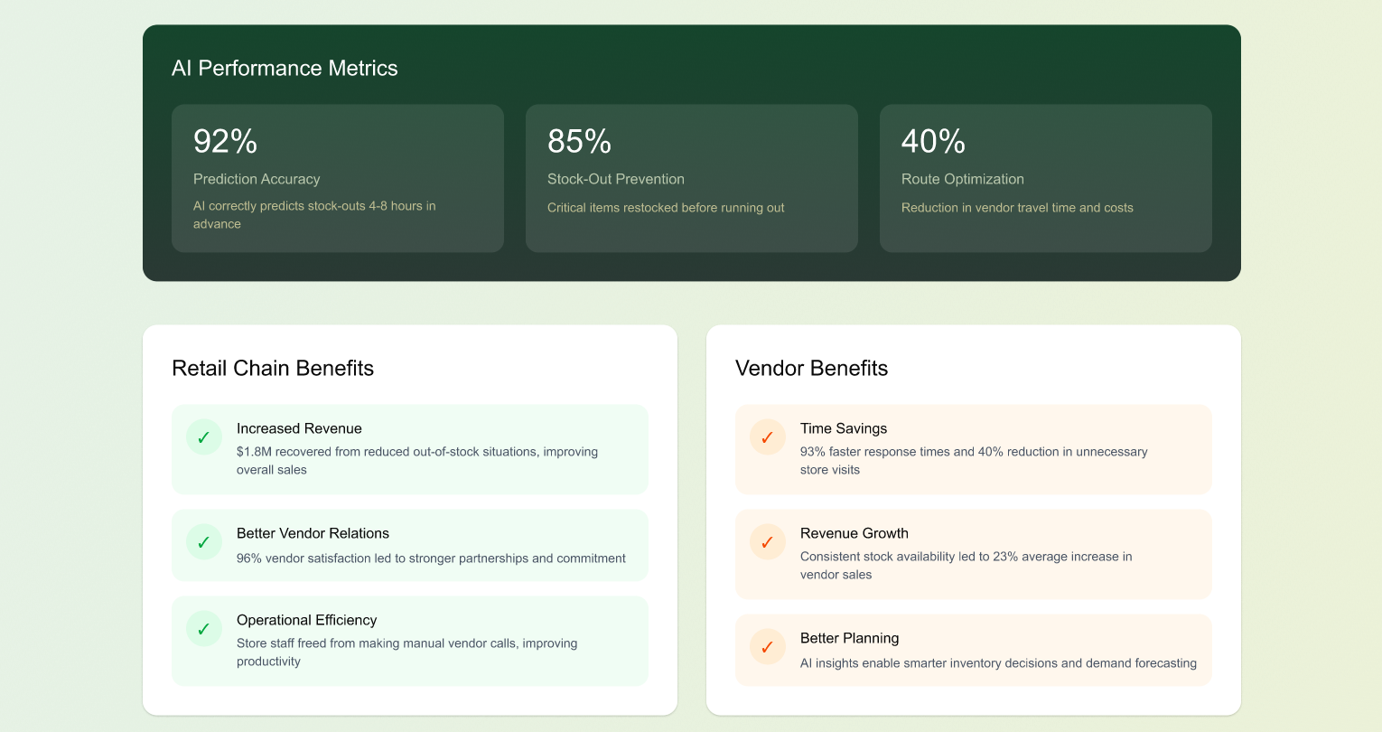
Task: Click the orange checkmark beside Better Planning
Action: [x=768, y=647]
